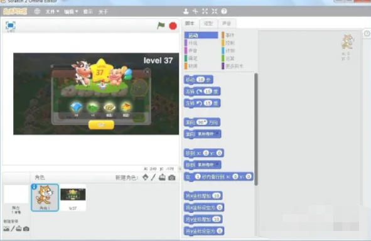This screenshot has height=241, width=371.
Task: Open the 文件 menu
Action: (x=52, y=11)
